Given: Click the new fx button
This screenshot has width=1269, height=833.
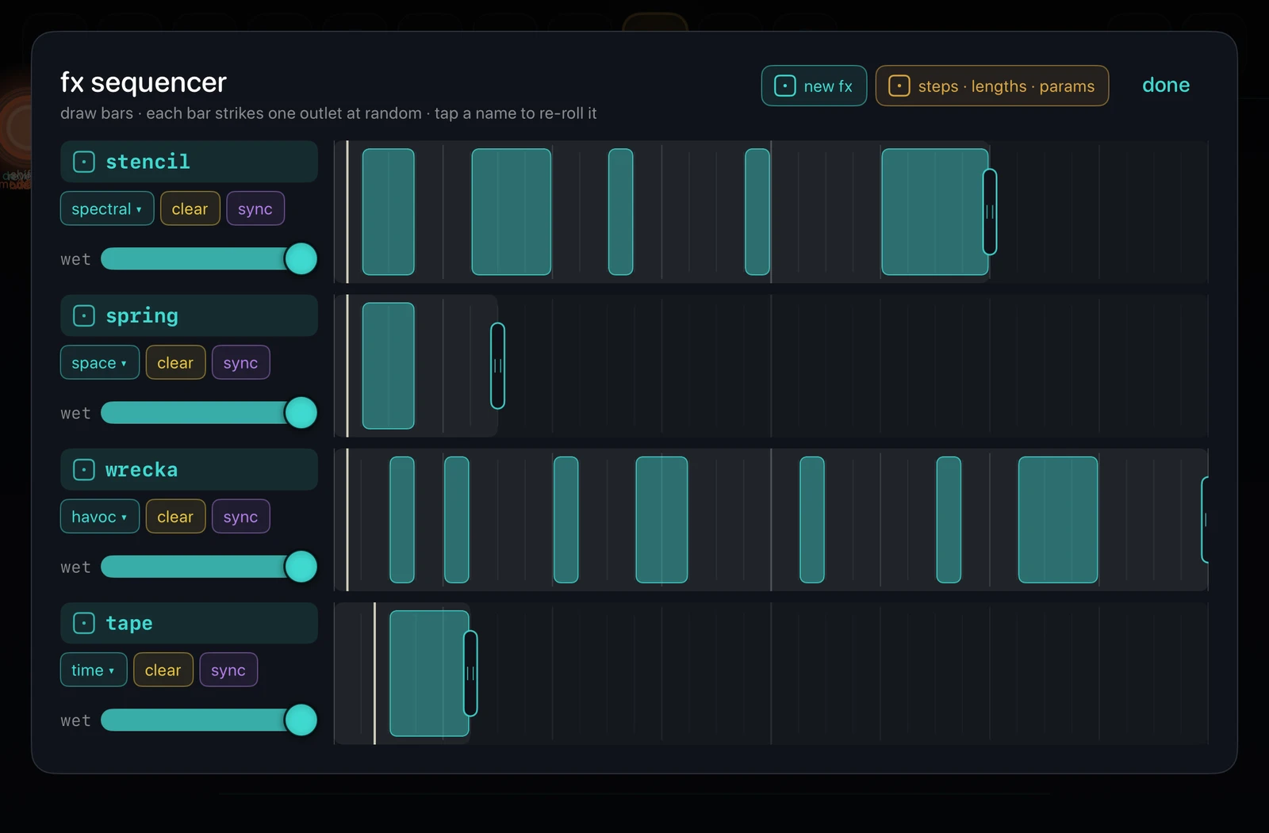Looking at the screenshot, I should coord(814,86).
